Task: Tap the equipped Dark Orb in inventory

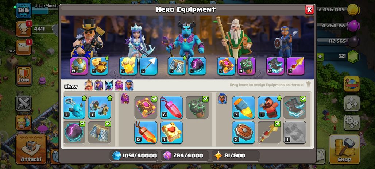Action: click(74, 132)
